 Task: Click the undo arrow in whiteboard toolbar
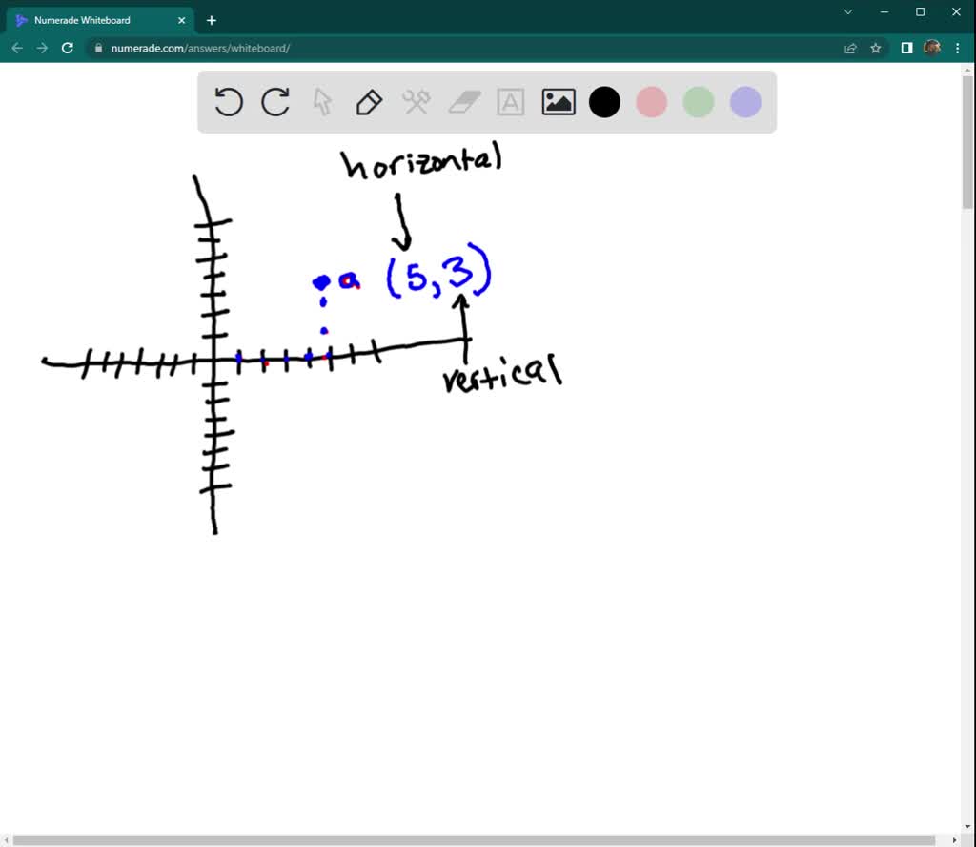click(229, 102)
